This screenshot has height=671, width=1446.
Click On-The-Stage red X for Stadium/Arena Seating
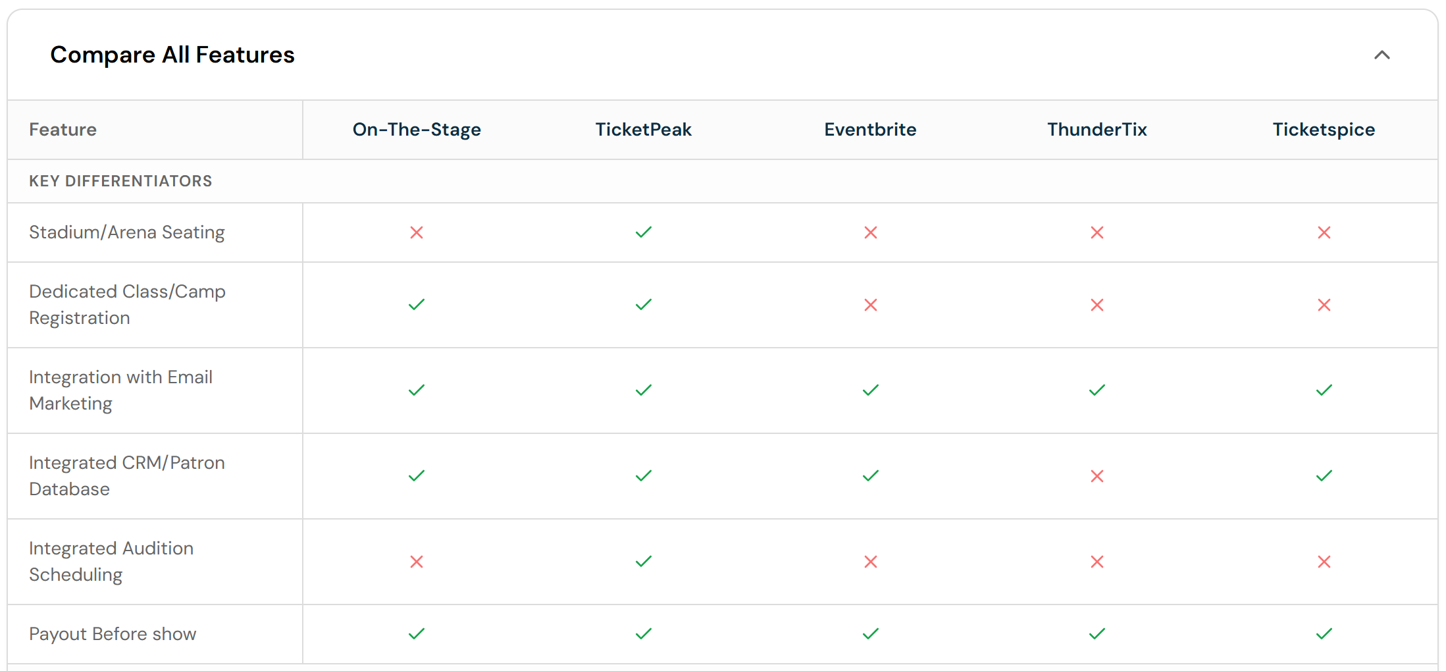click(417, 232)
